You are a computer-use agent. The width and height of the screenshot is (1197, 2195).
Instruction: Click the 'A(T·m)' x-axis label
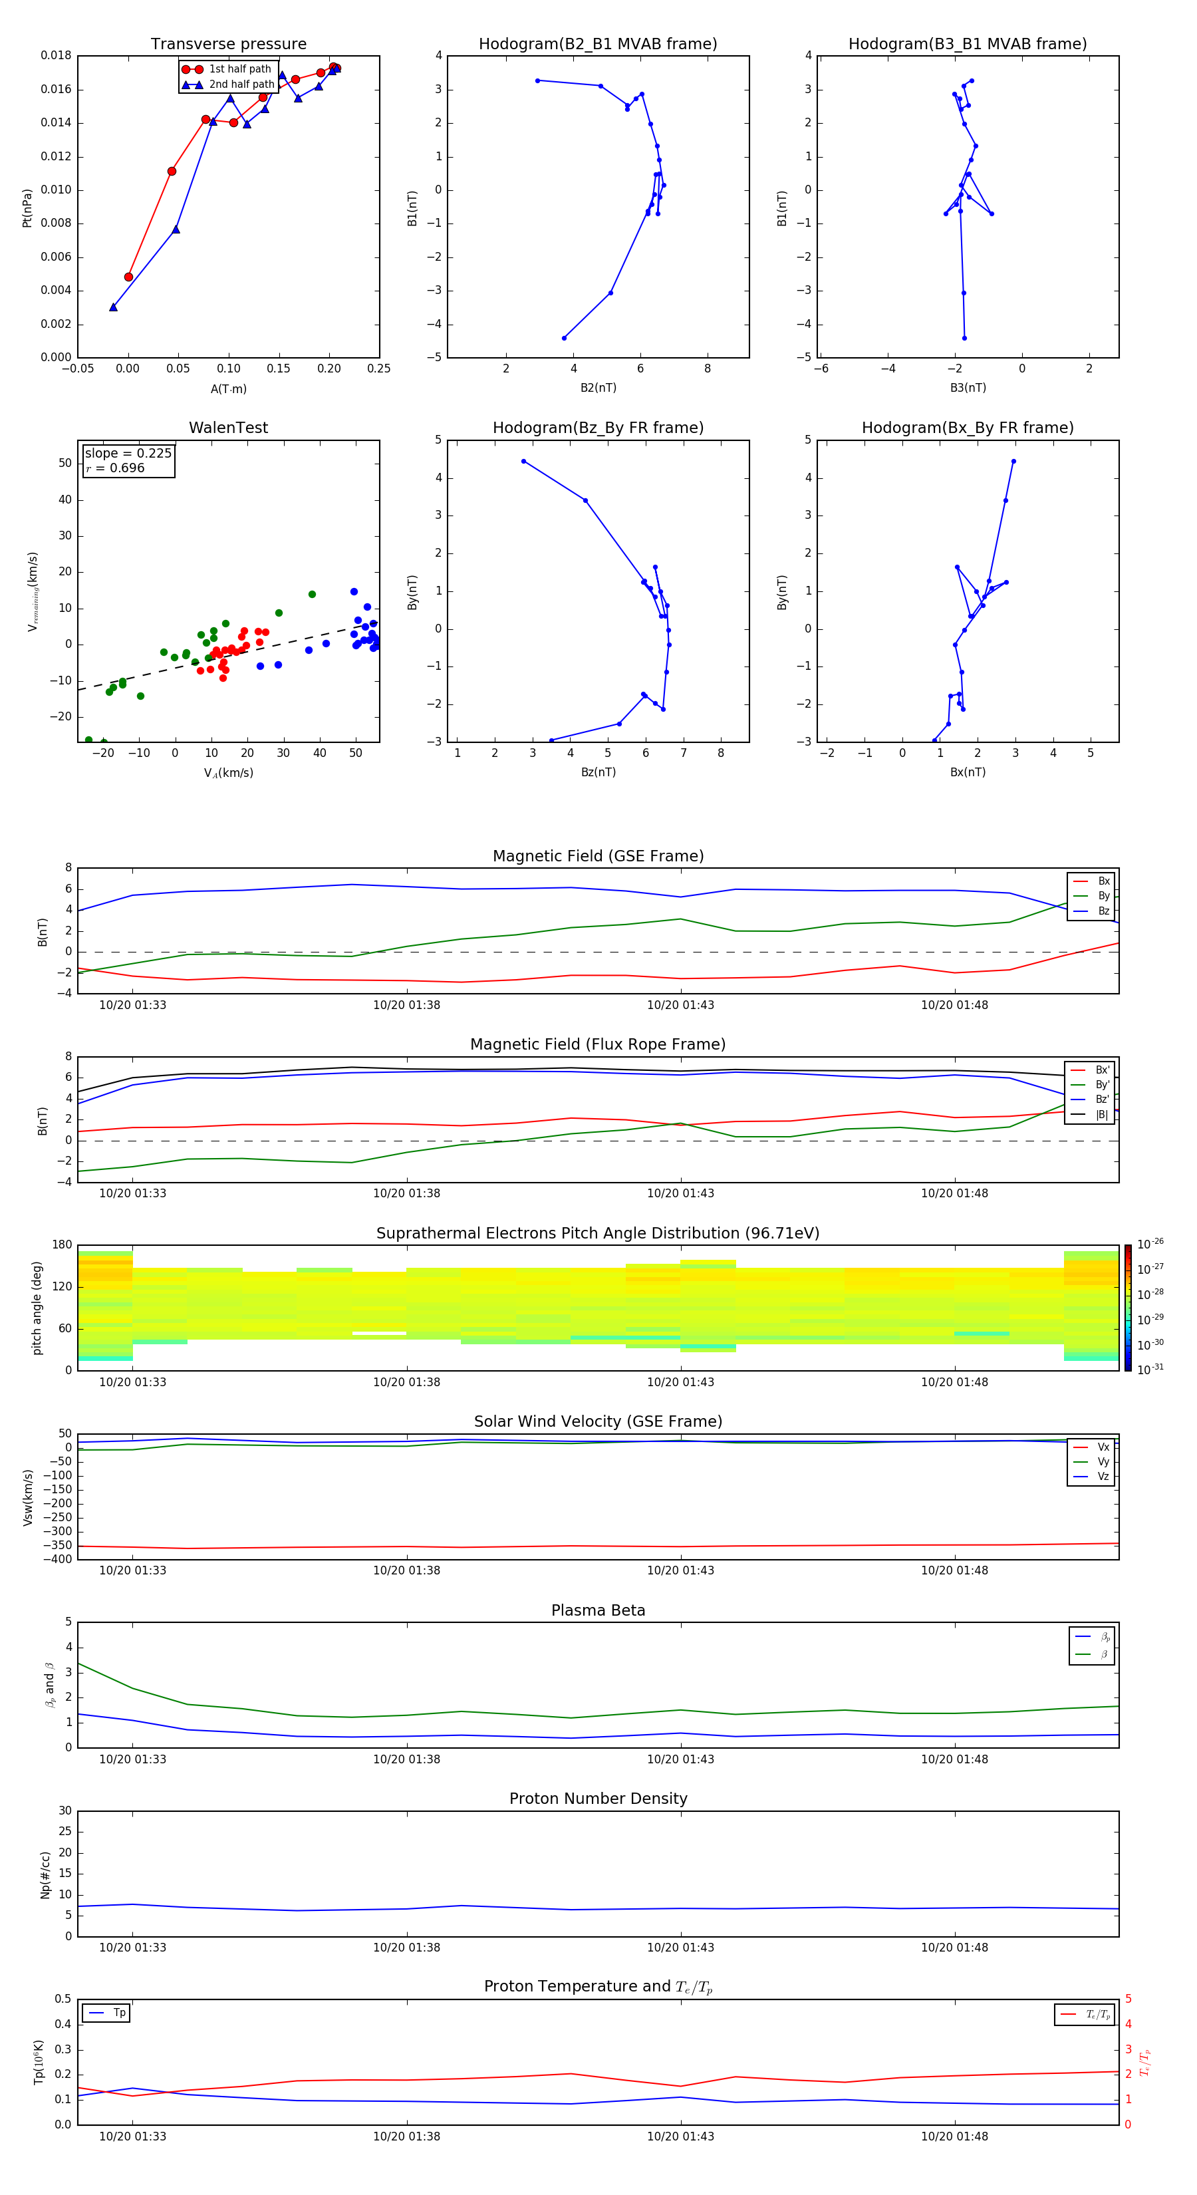pyautogui.click(x=228, y=389)
